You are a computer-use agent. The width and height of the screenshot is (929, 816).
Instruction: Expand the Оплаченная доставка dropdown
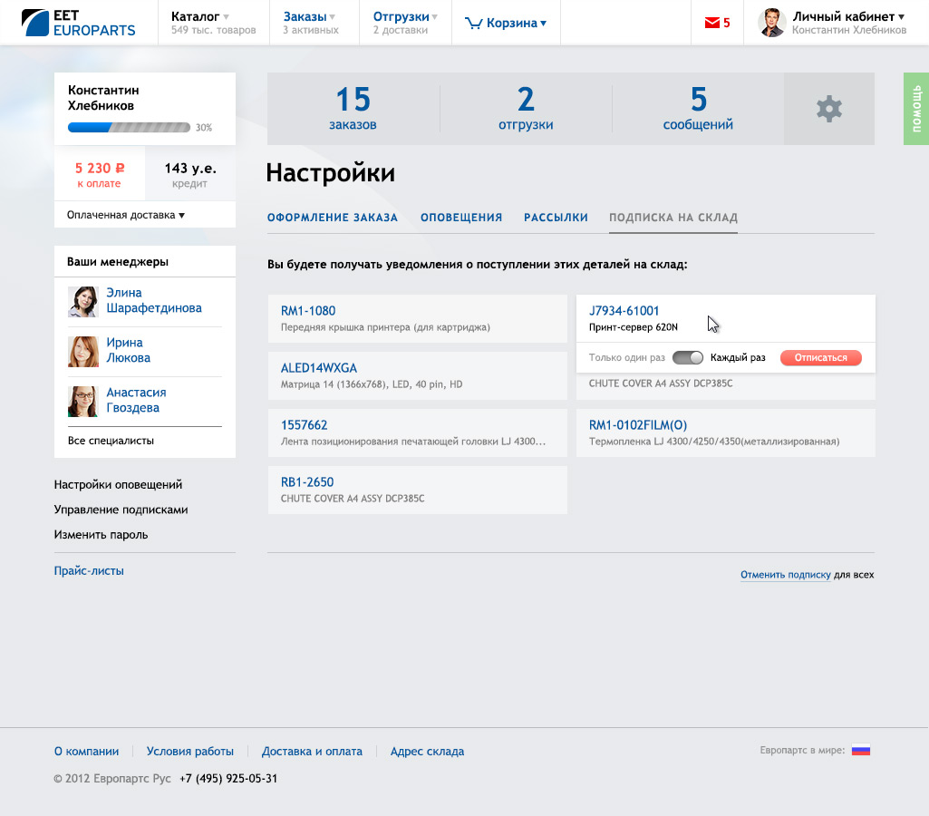tap(126, 215)
